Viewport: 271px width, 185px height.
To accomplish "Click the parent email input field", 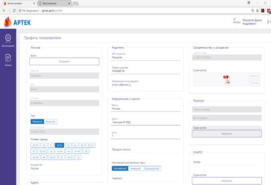I will 146,85.
